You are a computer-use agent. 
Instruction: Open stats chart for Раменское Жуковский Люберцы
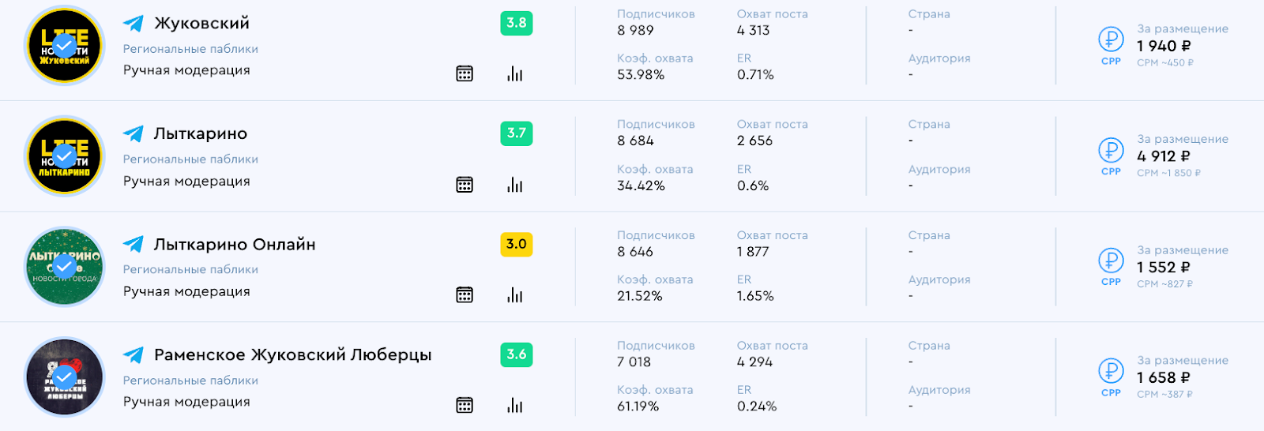[515, 406]
